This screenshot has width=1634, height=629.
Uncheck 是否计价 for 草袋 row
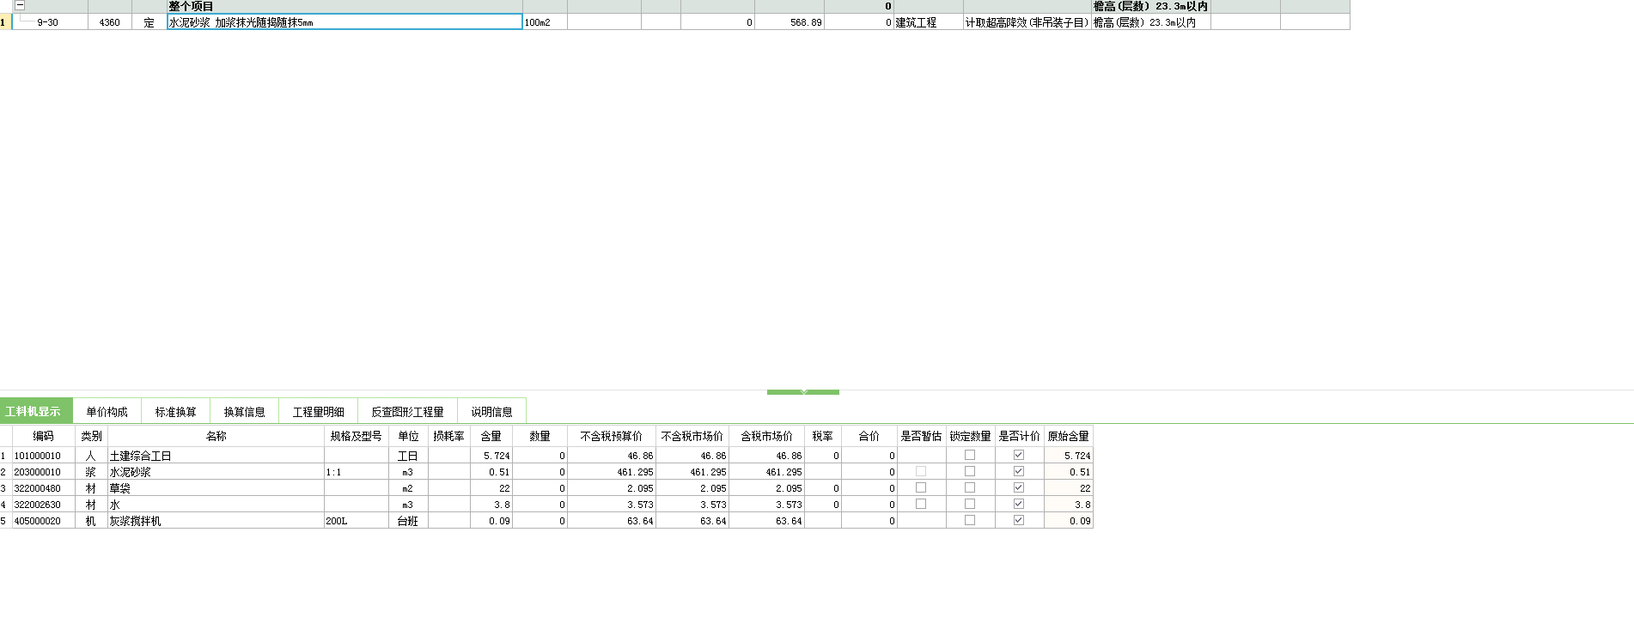[x=1019, y=487]
